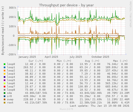Click the sr0 navy color swatch
The image size is (133, 112).
5,96
